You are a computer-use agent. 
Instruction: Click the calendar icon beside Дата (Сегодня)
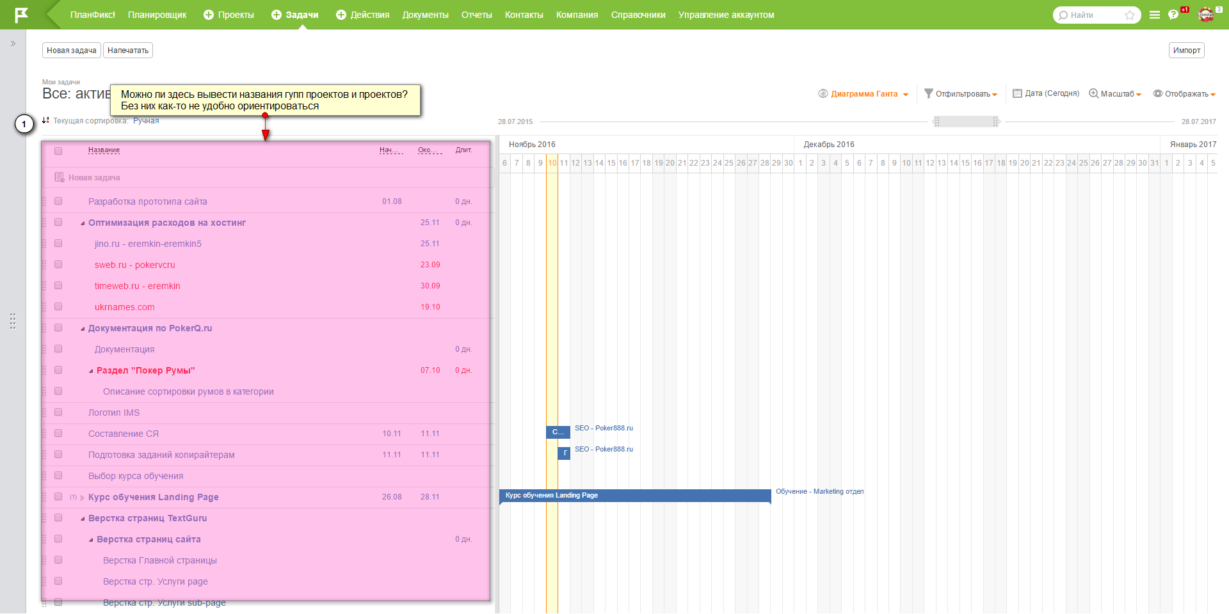pyautogui.click(x=1017, y=93)
